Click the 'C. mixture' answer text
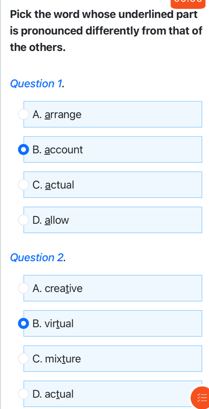 57,359
